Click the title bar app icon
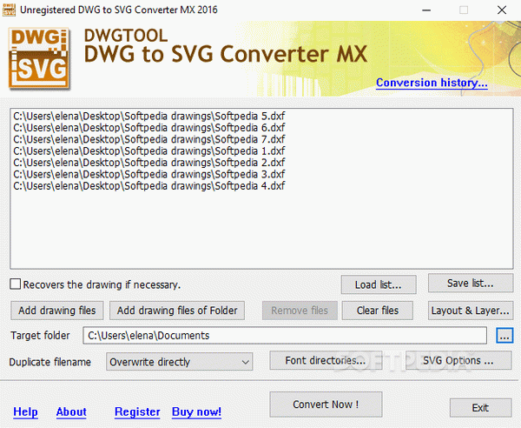 [x=9, y=10]
